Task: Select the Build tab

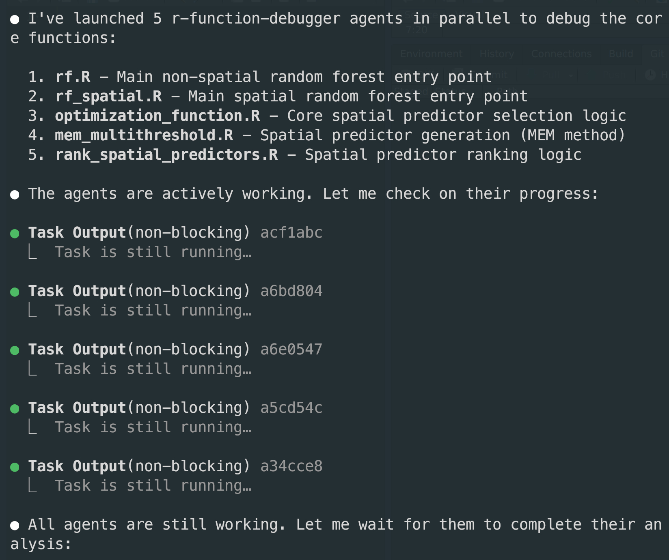Action: pos(621,54)
